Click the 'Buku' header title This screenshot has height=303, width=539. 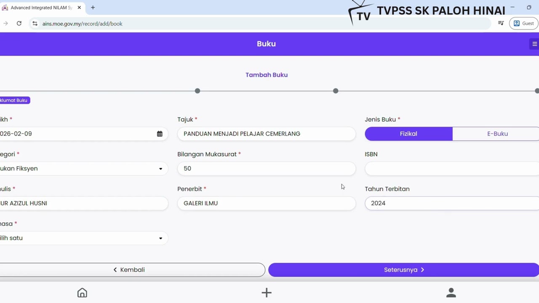tap(266, 44)
